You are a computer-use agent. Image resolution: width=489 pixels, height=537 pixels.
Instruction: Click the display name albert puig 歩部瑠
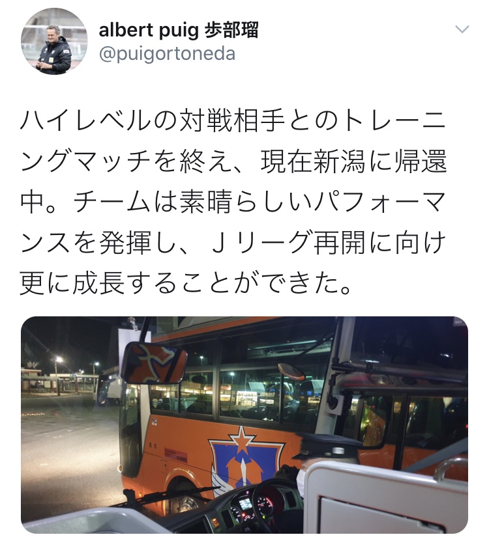pos(179,31)
